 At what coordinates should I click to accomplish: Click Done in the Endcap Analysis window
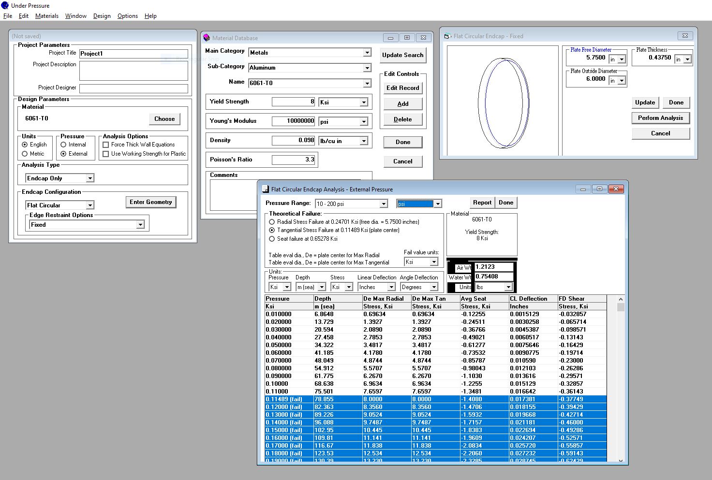point(506,203)
